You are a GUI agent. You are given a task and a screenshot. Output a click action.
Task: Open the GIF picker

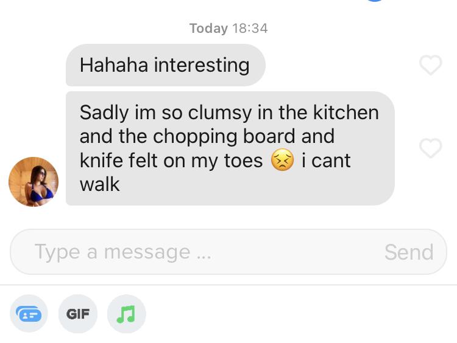(x=78, y=314)
